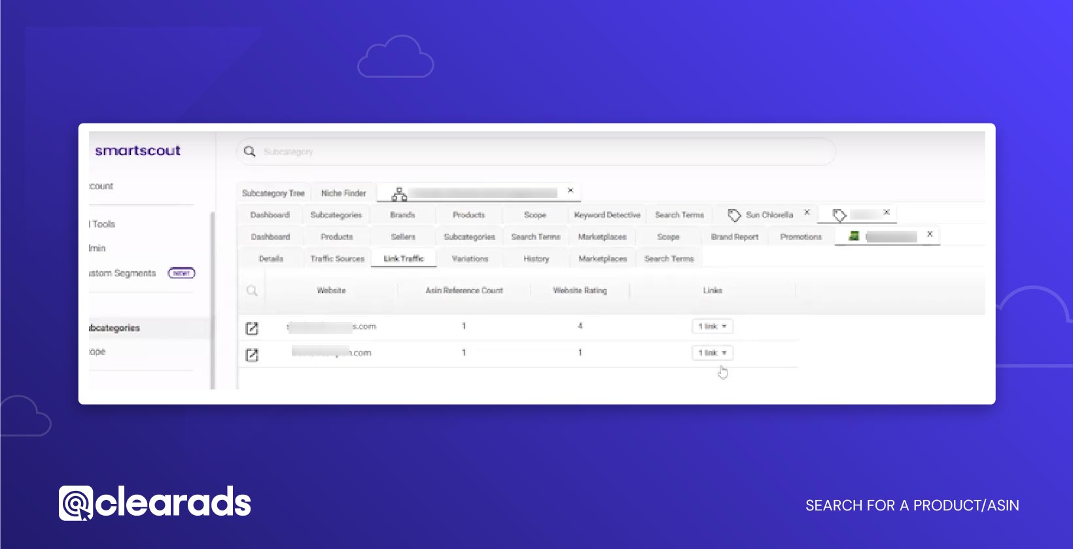
Task: Expand the second row 1 link dropdown
Action: [712, 353]
